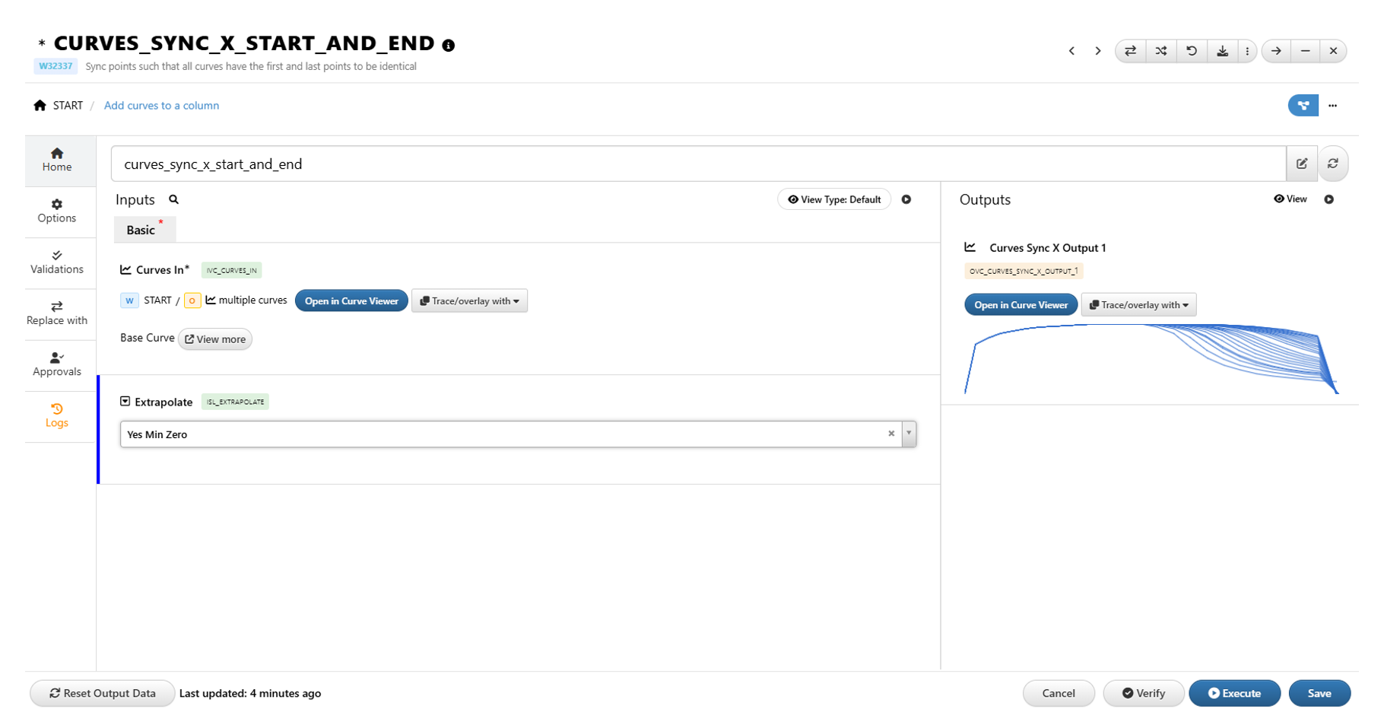This screenshot has height=709, width=1384.
Task: Open Trace/overlay with dropdown in Outputs
Action: 1138,305
